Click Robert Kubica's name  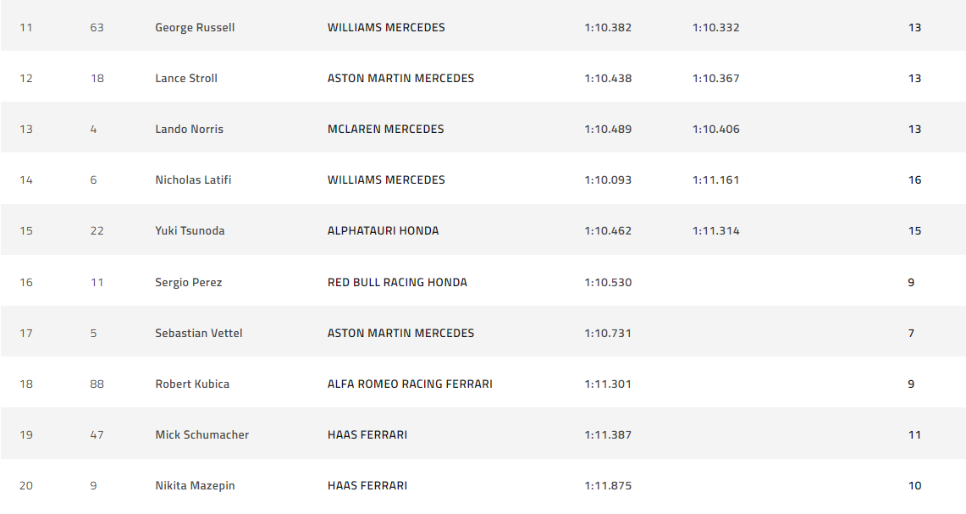coord(192,384)
